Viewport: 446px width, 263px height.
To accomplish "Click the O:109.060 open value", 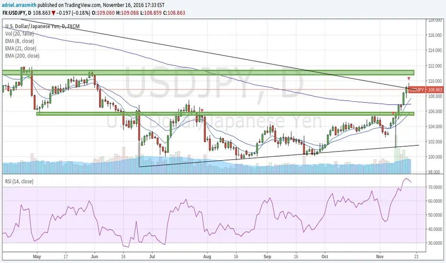I will [103, 13].
